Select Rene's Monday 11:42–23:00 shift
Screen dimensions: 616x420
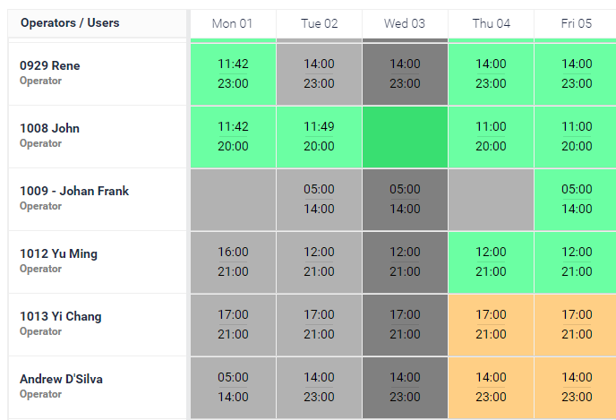pyautogui.click(x=233, y=73)
